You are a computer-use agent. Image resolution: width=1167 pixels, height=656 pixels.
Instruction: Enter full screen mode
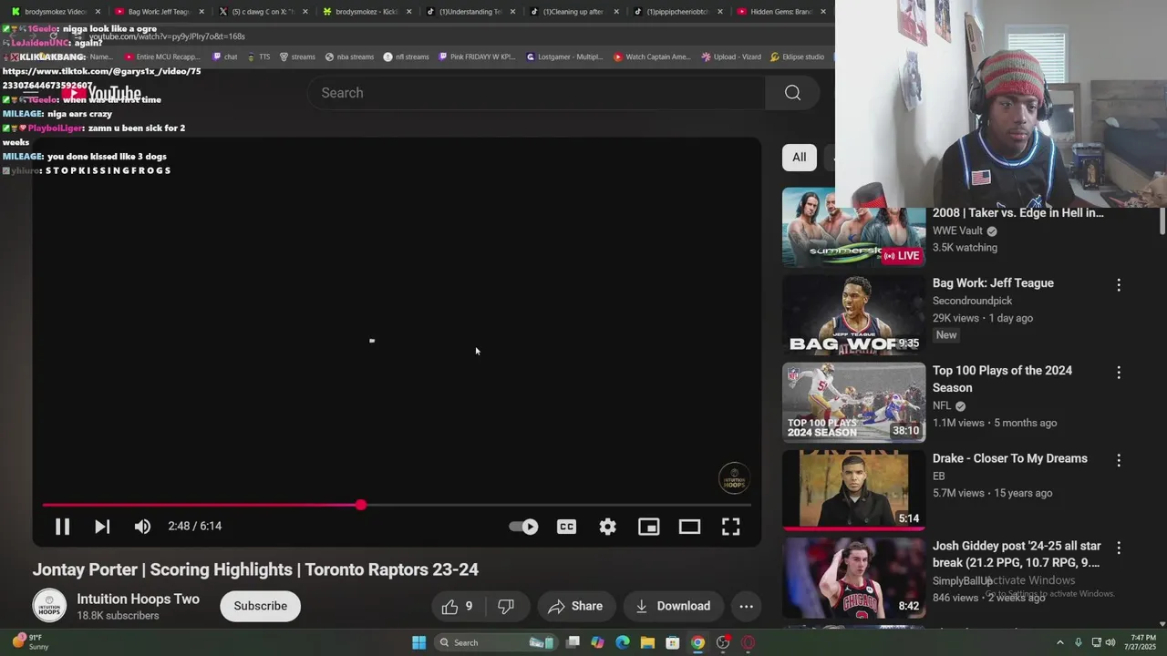point(730,527)
